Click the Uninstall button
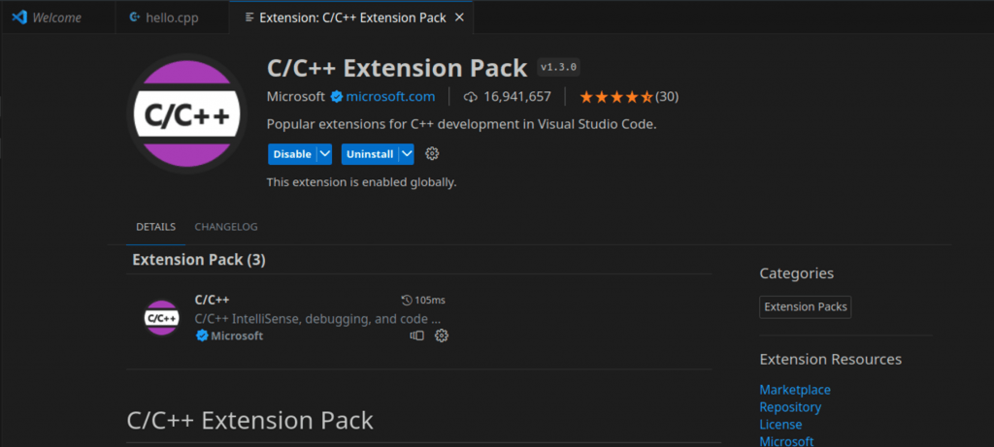Image resolution: width=994 pixels, height=447 pixels. (x=369, y=154)
